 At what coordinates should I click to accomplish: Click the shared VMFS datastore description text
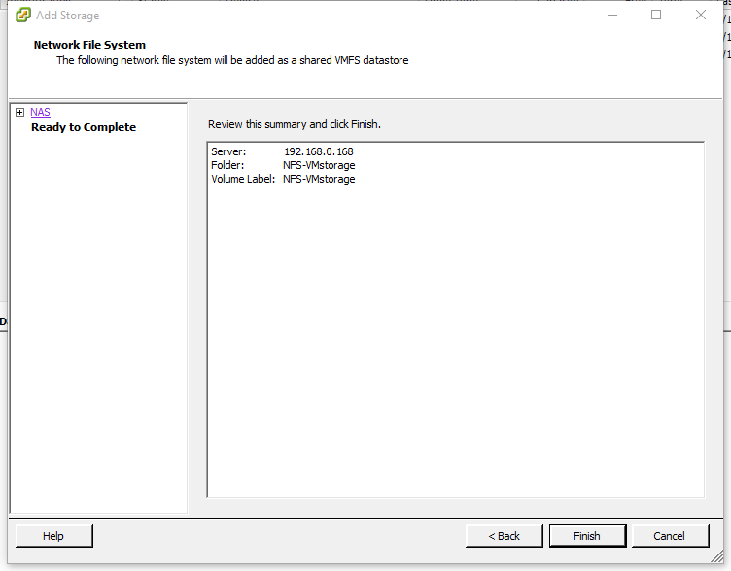click(x=232, y=60)
